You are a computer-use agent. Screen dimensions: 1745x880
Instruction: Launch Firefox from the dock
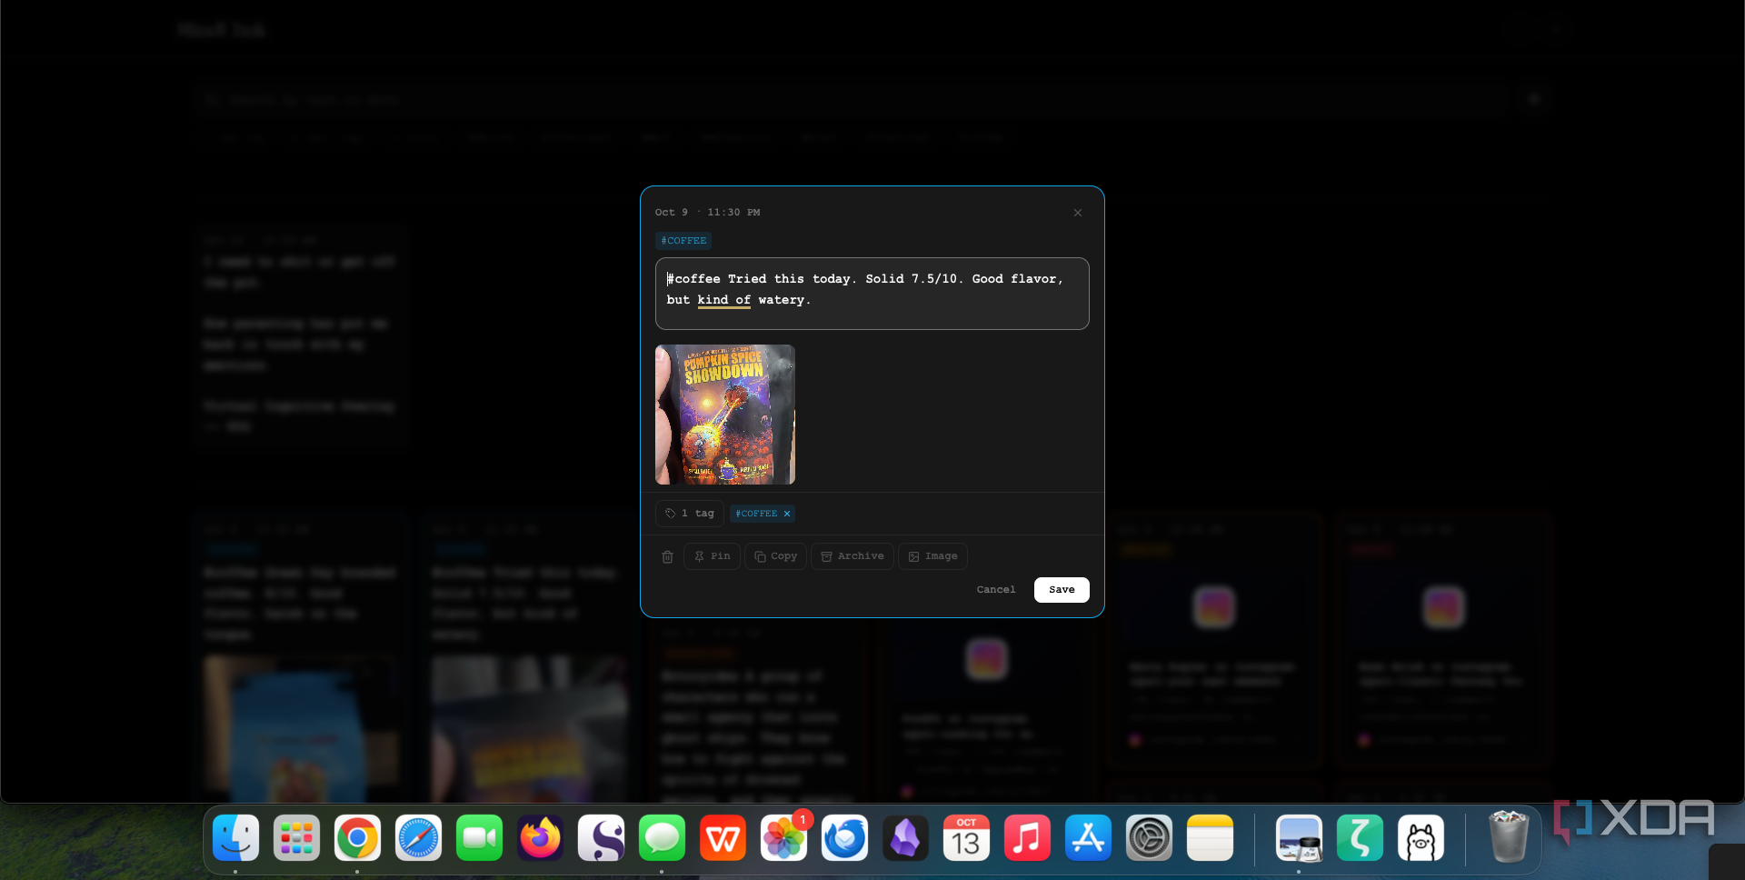[540, 837]
